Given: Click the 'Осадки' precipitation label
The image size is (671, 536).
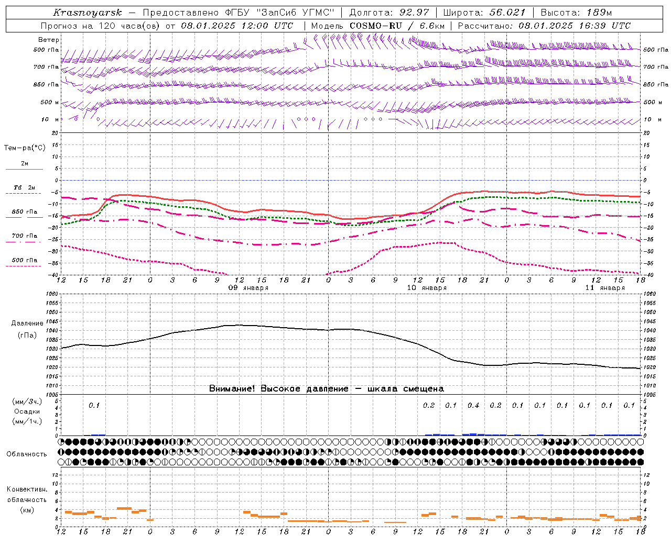Looking at the screenshot, I should click(x=27, y=411).
